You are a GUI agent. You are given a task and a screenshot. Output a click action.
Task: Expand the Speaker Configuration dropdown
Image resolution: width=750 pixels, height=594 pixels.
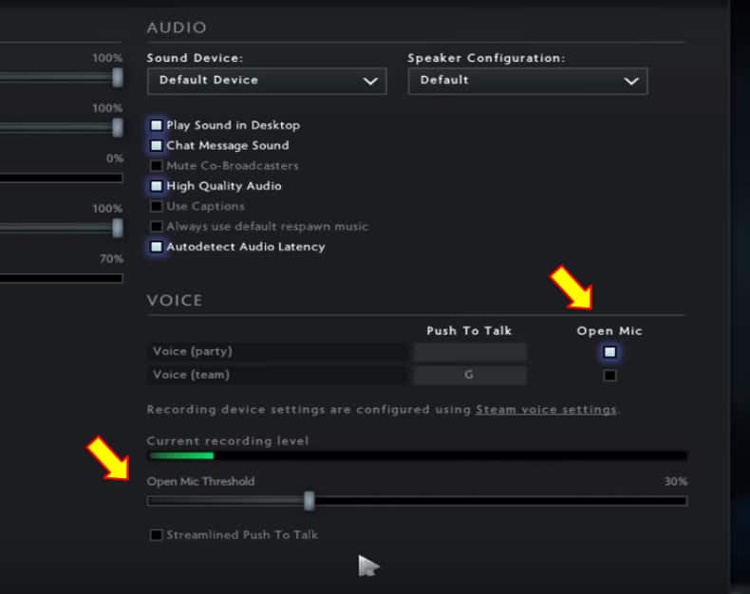[527, 81]
